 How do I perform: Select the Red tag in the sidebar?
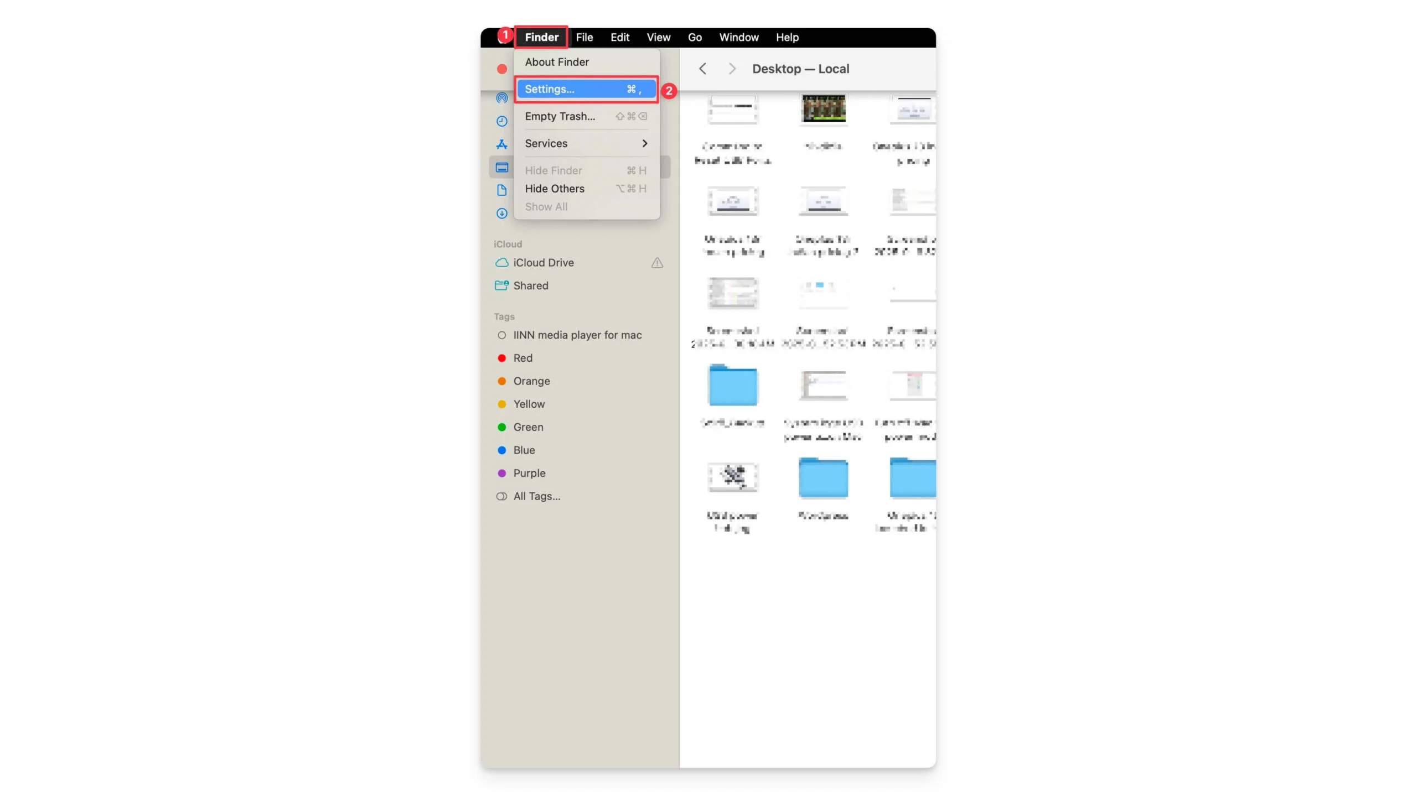522,358
